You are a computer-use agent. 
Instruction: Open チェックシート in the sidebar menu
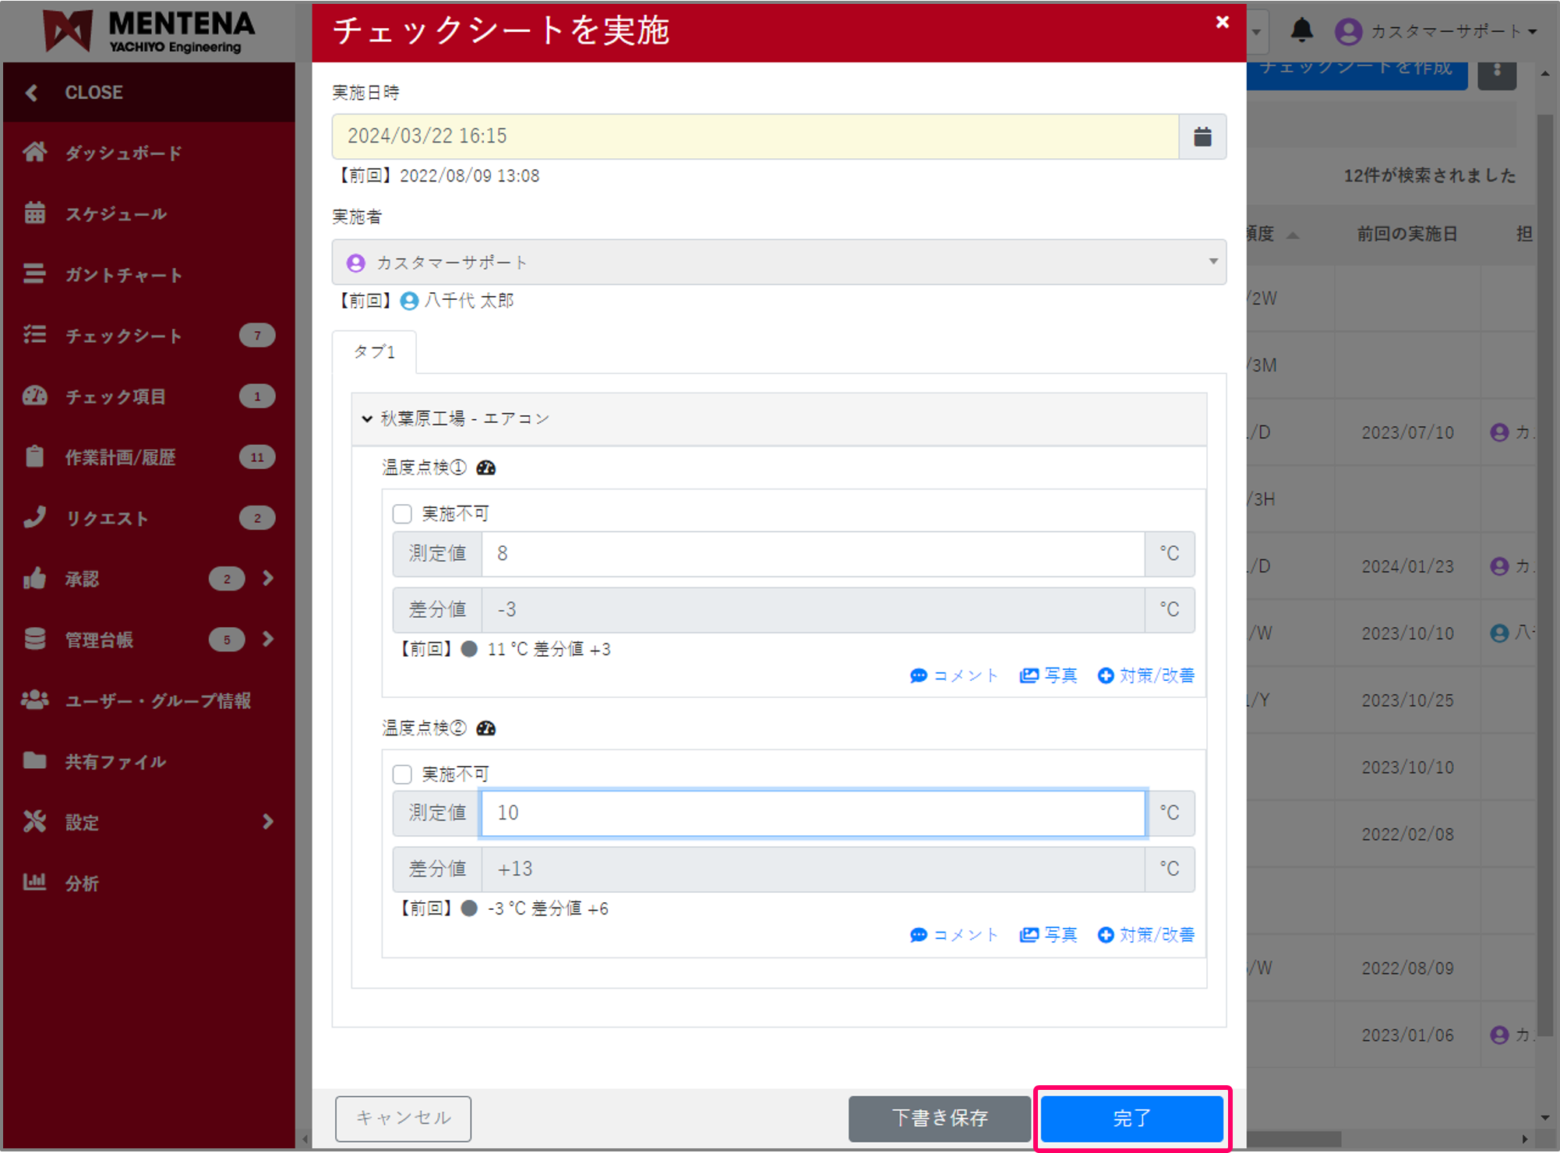pos(123,336)
